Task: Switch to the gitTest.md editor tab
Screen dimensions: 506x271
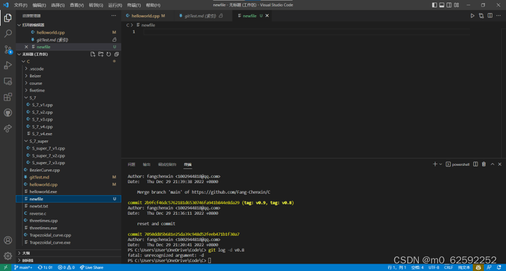Action: click(201, 16)
